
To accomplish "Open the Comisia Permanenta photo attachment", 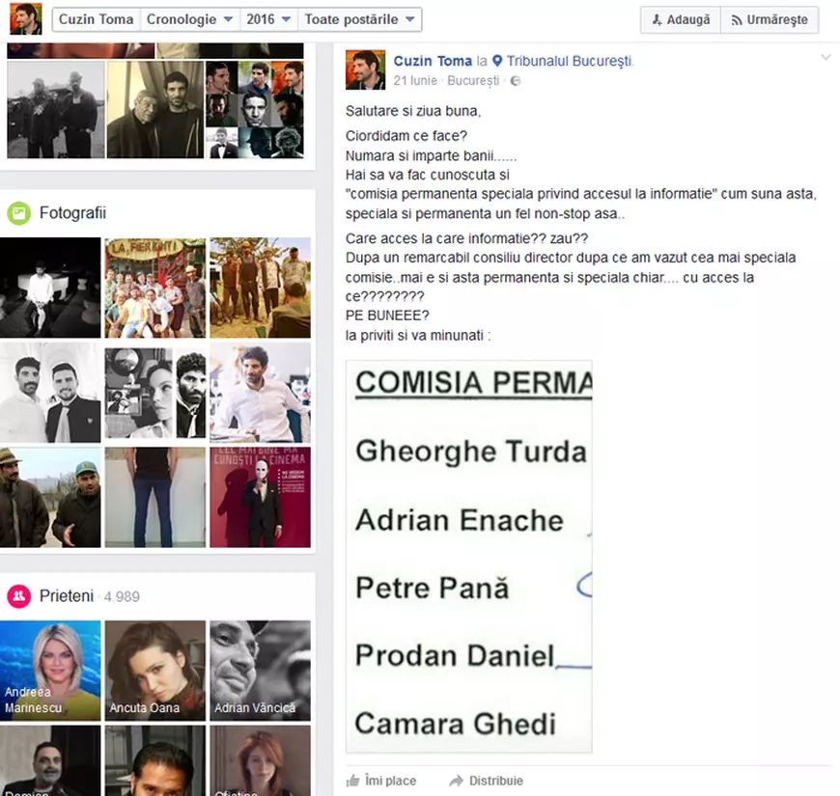I will pos(469,557).
